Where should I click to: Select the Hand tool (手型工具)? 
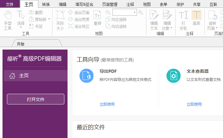[x=8, y=20]
